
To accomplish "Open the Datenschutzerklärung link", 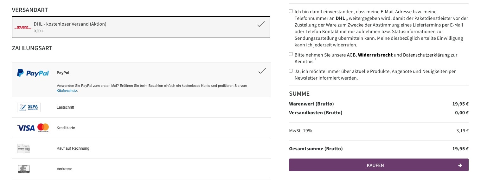I will pyautogui.click(x=426, y=55).
